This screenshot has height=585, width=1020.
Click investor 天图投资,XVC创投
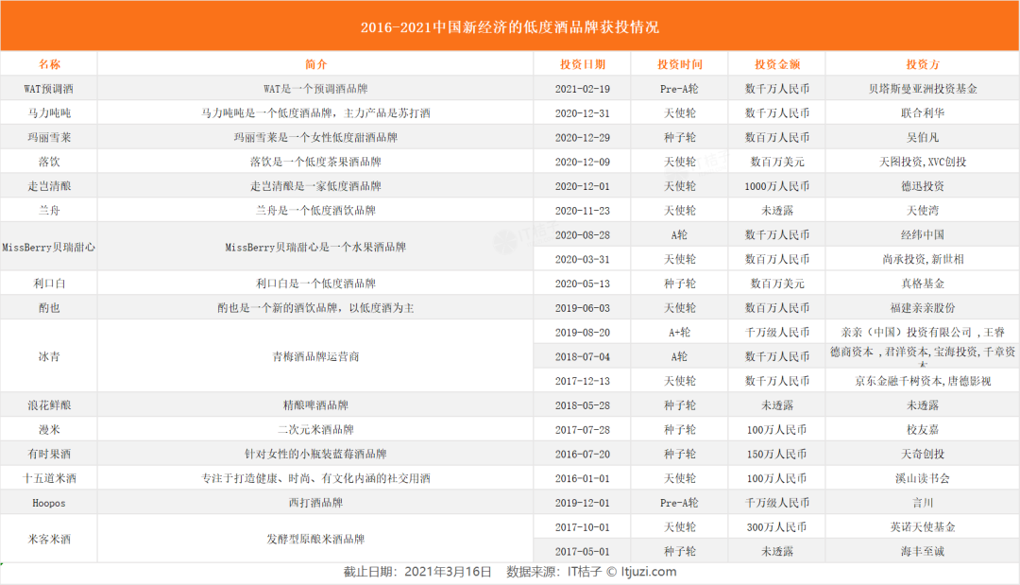point(923,162)
